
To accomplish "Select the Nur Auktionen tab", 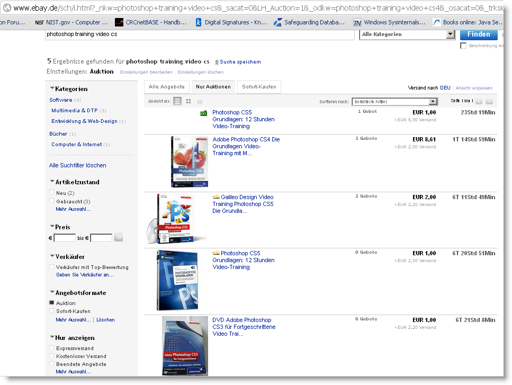I will [x=213, y=87].
